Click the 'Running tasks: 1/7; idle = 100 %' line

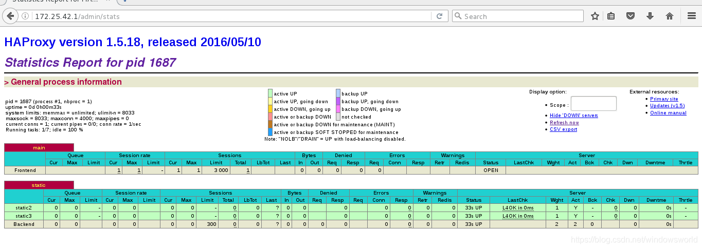tap(44, 129)
